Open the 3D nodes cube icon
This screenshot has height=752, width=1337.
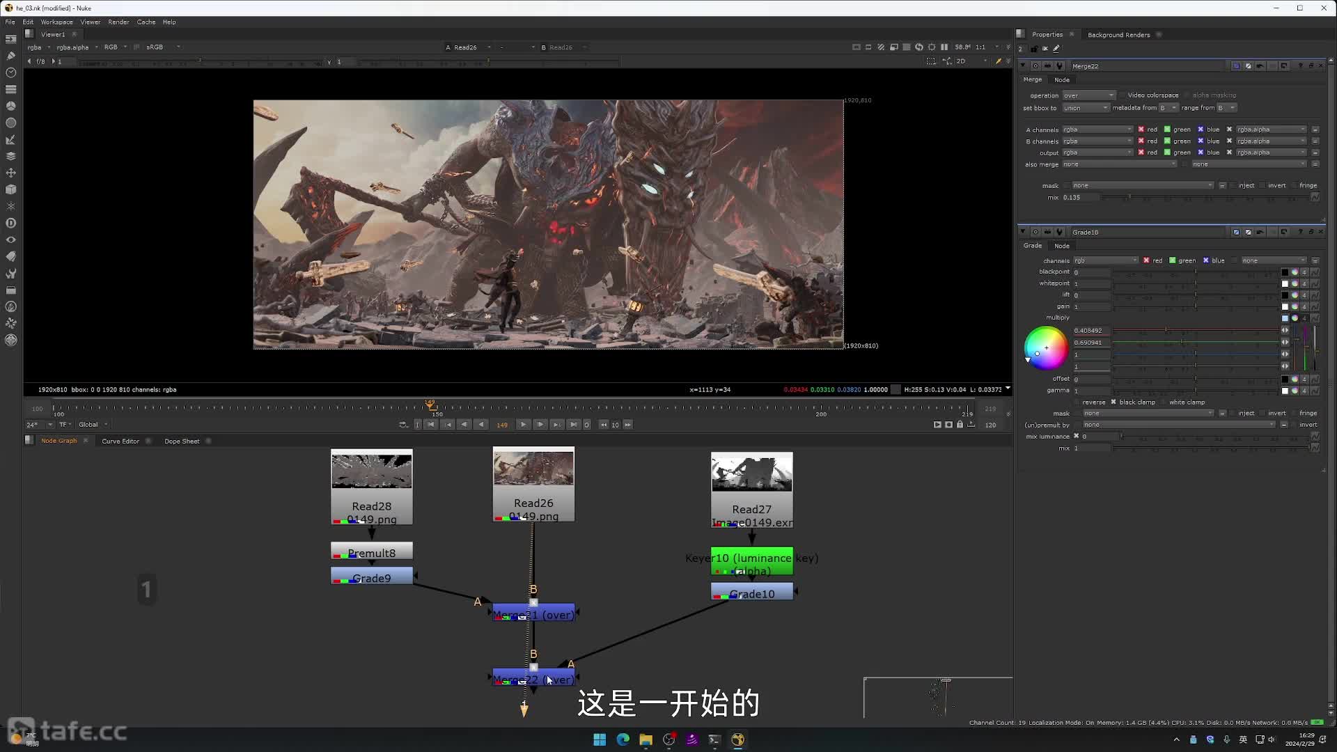coord(10,189)
